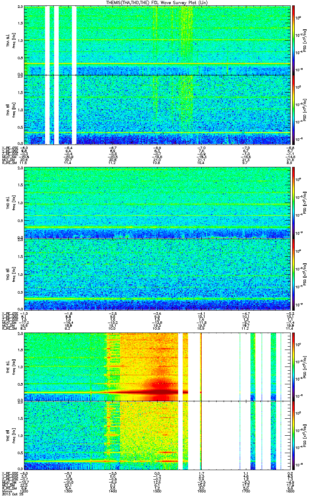Click the THD B-parallel spectrogram panel
310x497 pixels.
pos(157,274)
